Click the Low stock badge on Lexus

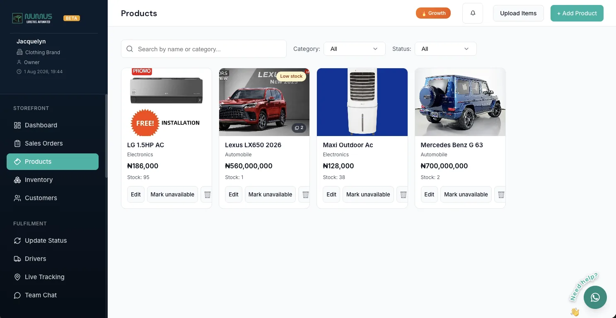coord(291,76)
